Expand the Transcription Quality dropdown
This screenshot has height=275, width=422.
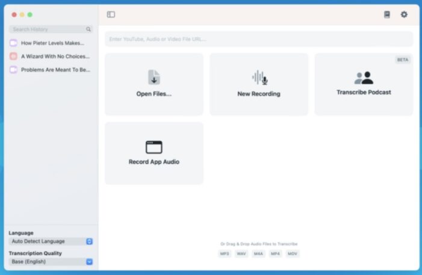pyautogui.click(x=51, y=262)
